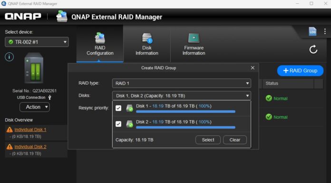
Task: Click the Serial No. Q23AB02261 text
Action: coord(34,91)
